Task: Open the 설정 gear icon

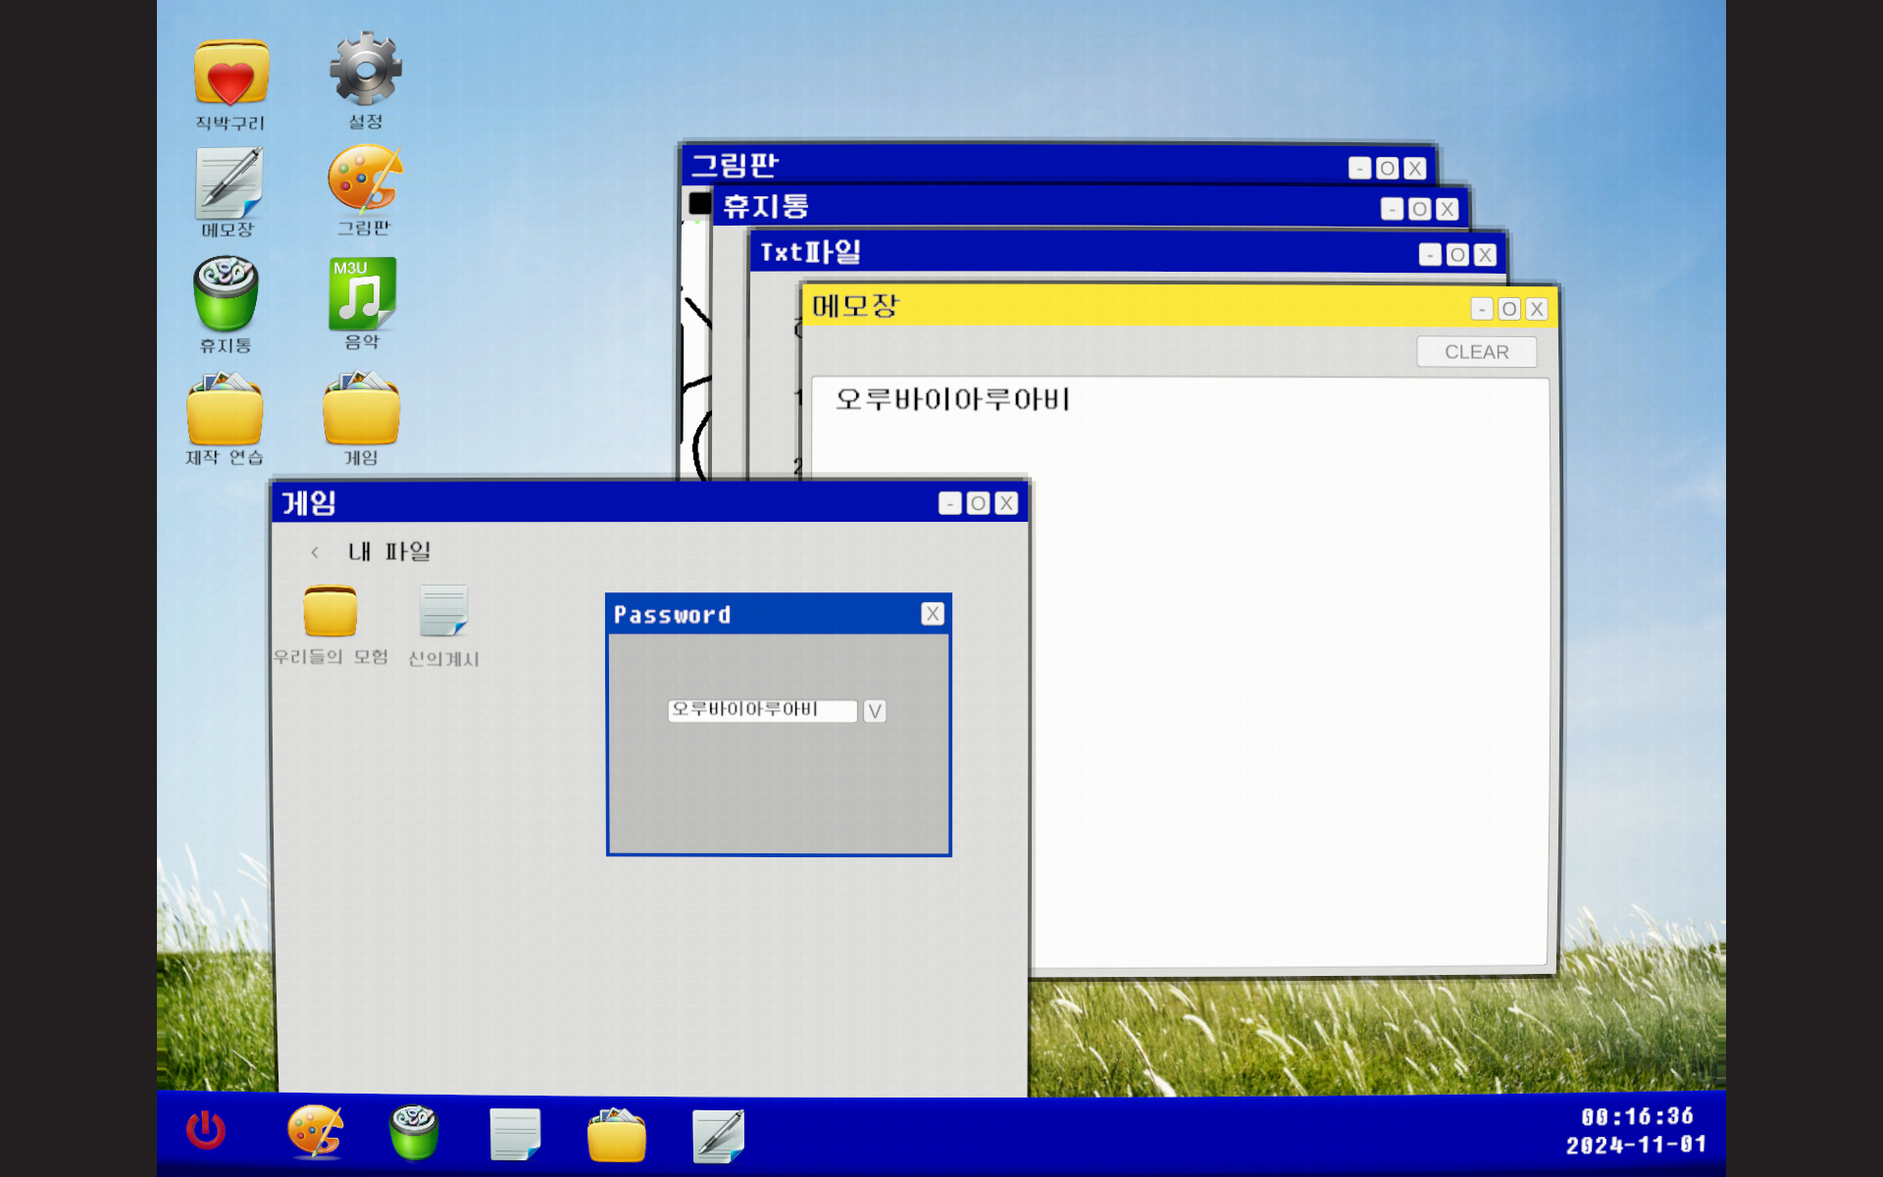Action: coord(365,70)
